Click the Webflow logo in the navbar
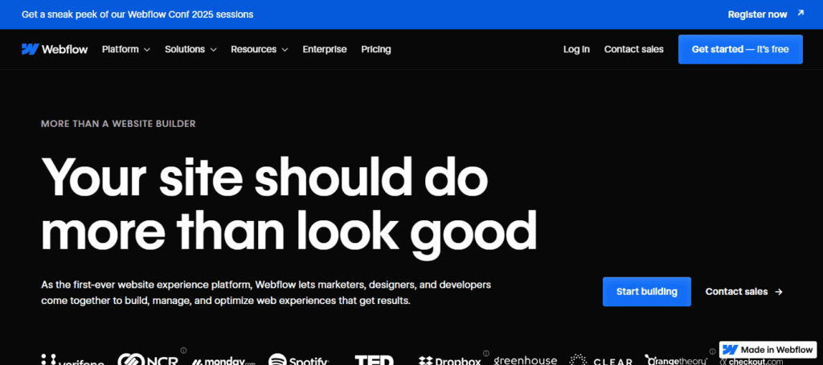 pyautogui.click(x=54, y=49)
